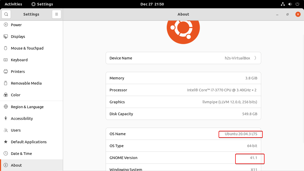The height and width of the screenshot is (171, 304).
Task: Open the network status icon in top bar
Action: (283, 4)
